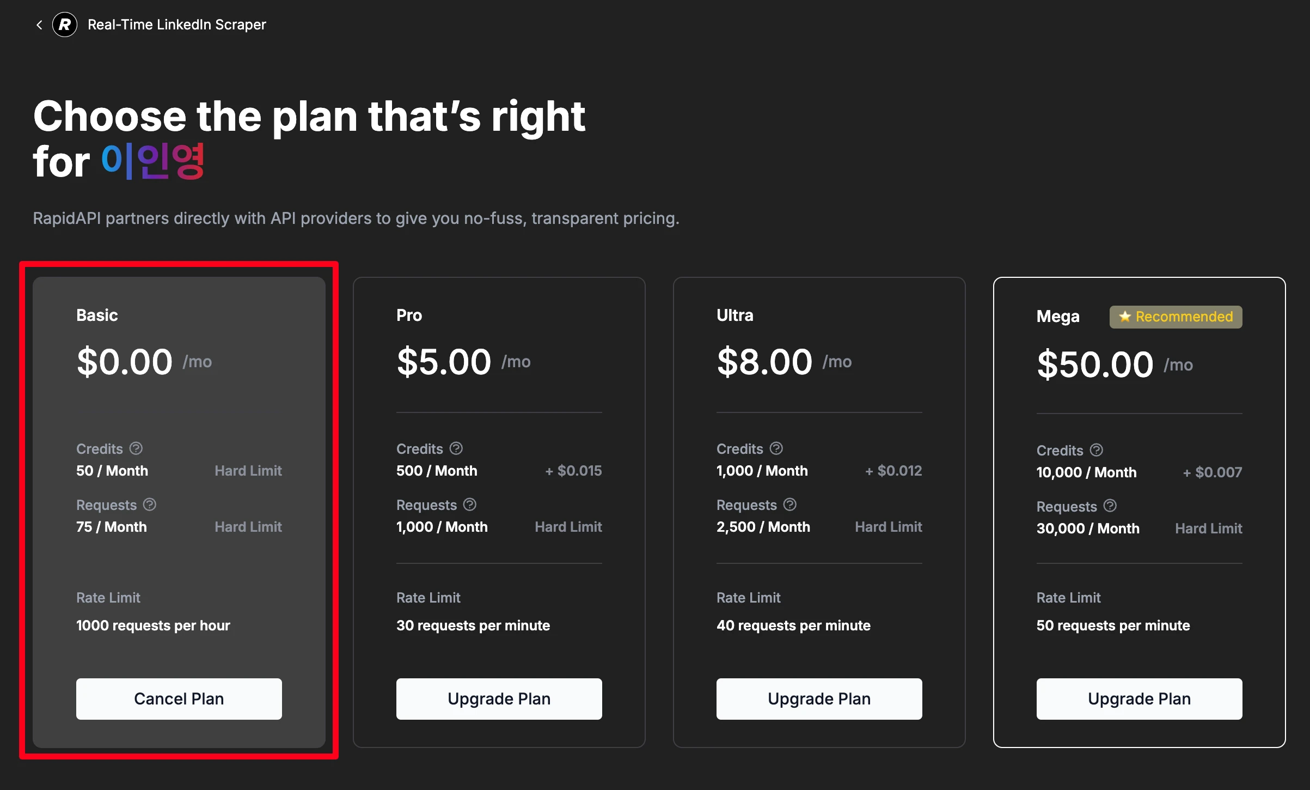Upgrade to the Ultra plan
Screen dimensions: 1310x790
pos(819,698)
